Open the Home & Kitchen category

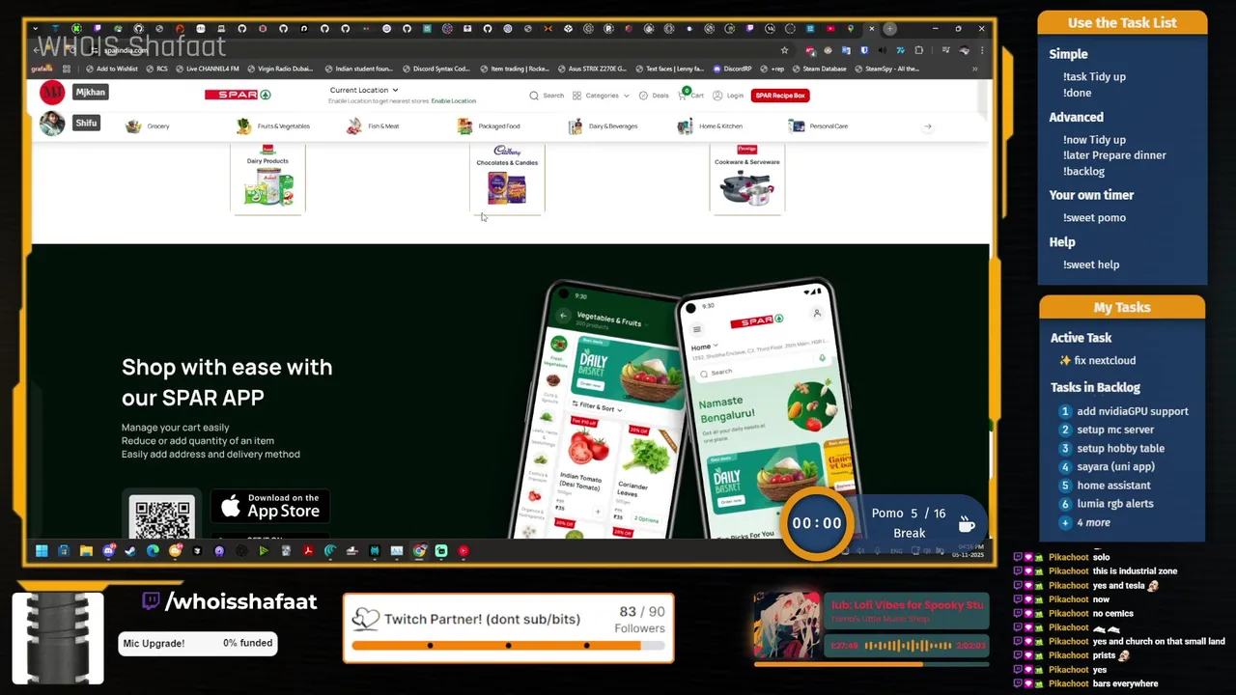(710, 125)
